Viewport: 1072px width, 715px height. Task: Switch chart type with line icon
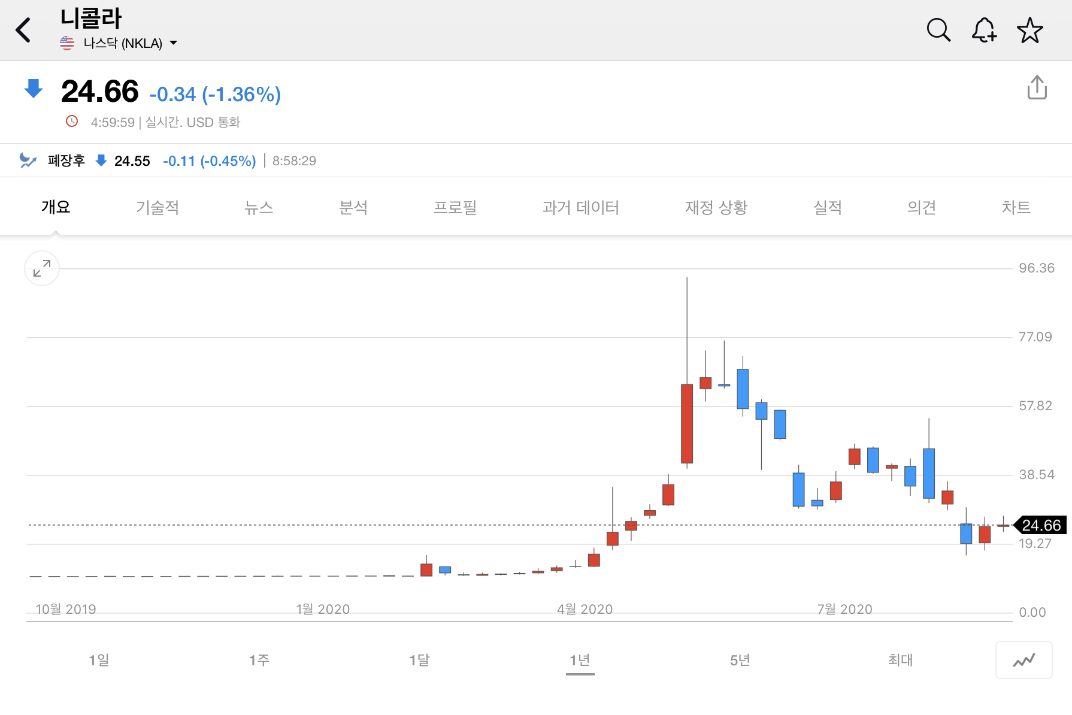click(x=1024, y=660)
